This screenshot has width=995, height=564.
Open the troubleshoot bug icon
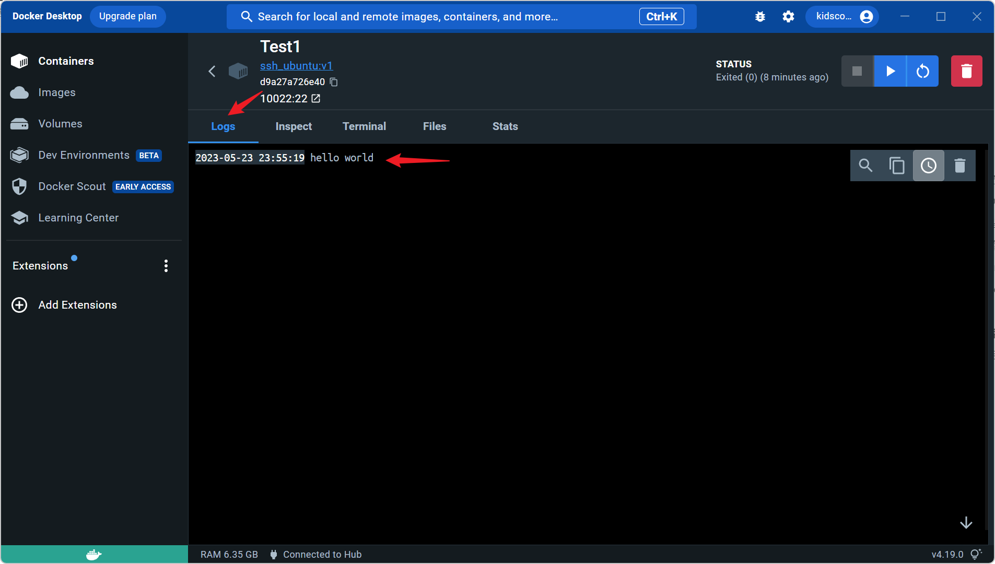760,17
